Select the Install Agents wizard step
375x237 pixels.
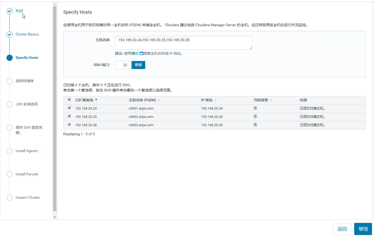(27, 151)
